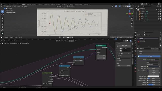This screenshot has height=91, width=162.
Task: Open the Render menu
Action: 10,4
